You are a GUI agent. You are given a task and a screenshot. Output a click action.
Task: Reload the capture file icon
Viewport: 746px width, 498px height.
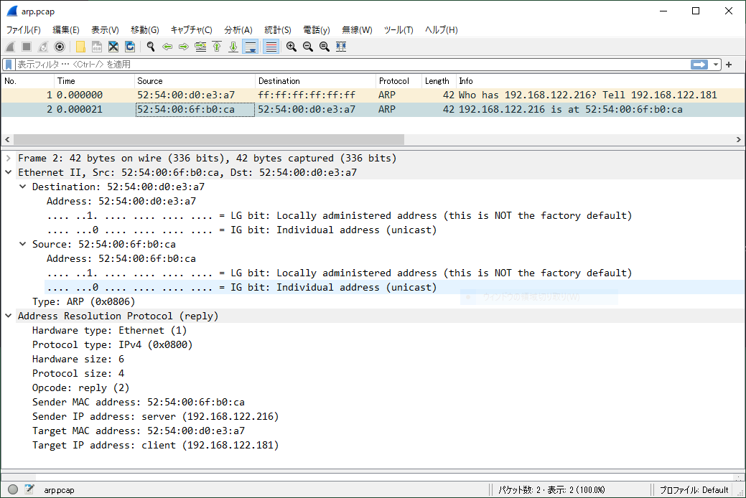click(130, 47)
